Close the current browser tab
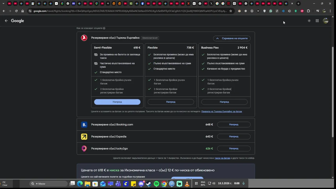The height and width of the screenshot is (189, 336). (x=292, y=3)
